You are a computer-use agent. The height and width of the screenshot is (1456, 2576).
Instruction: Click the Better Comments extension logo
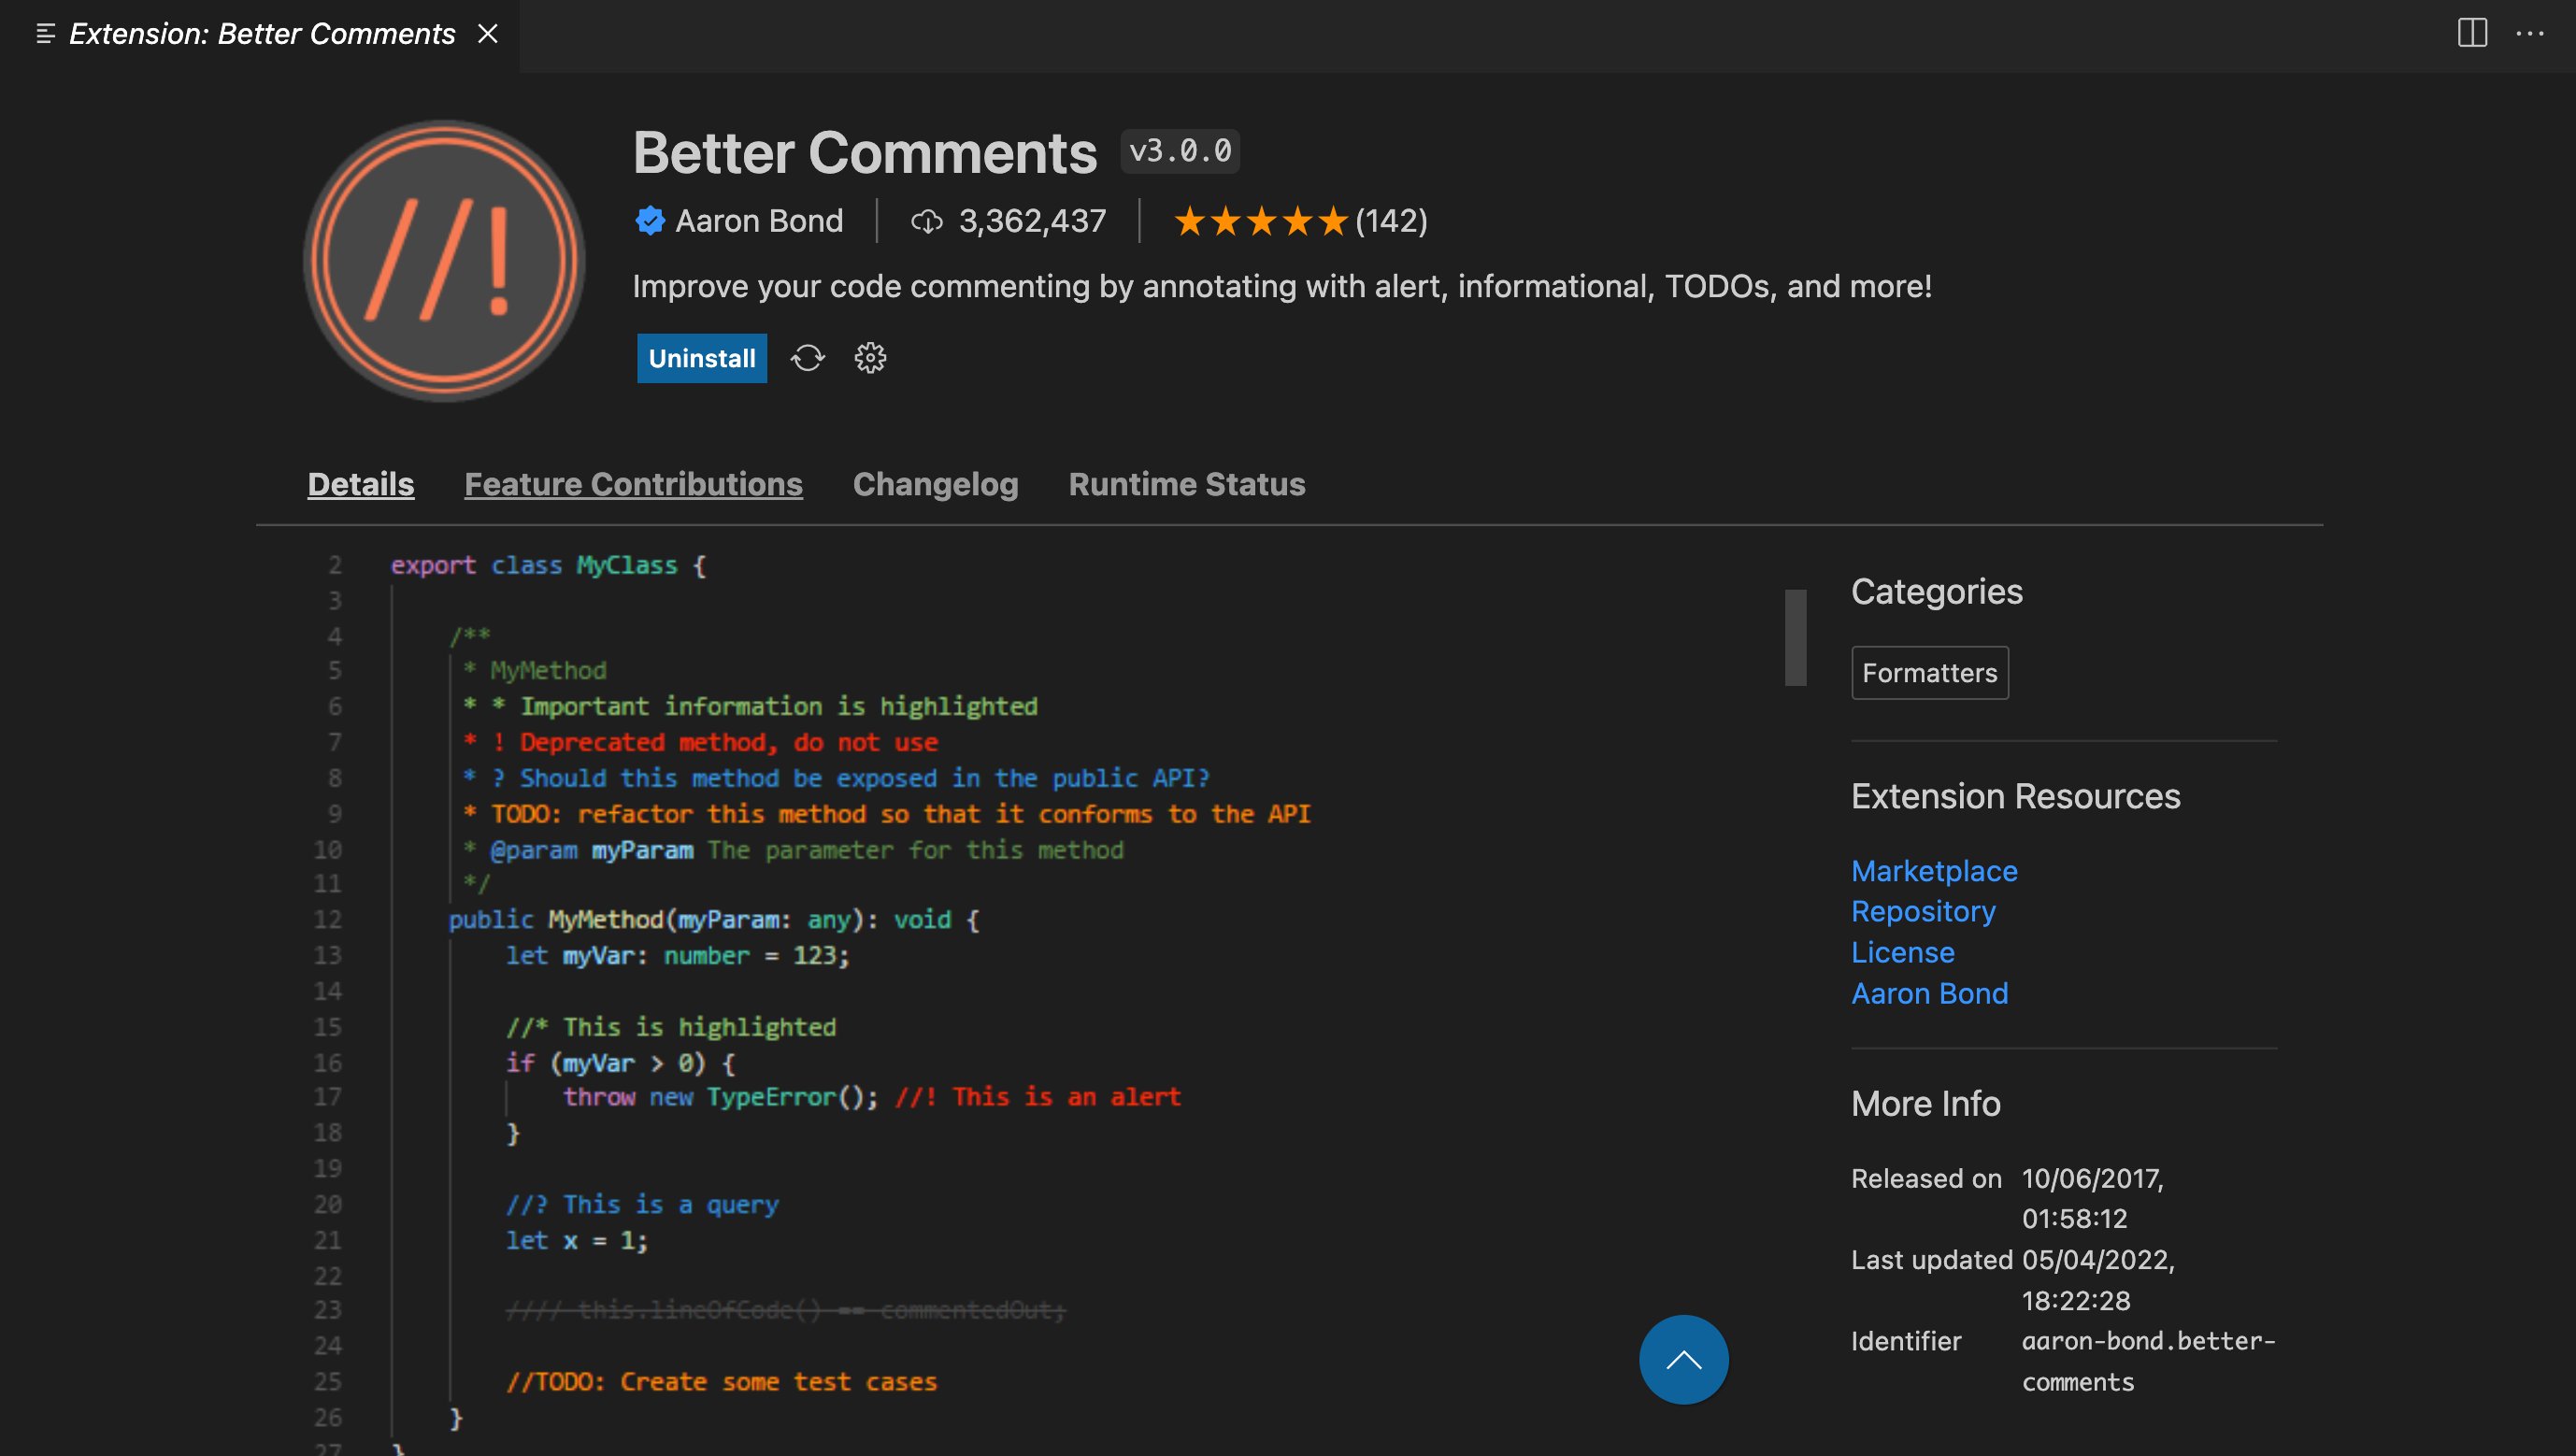443,261
